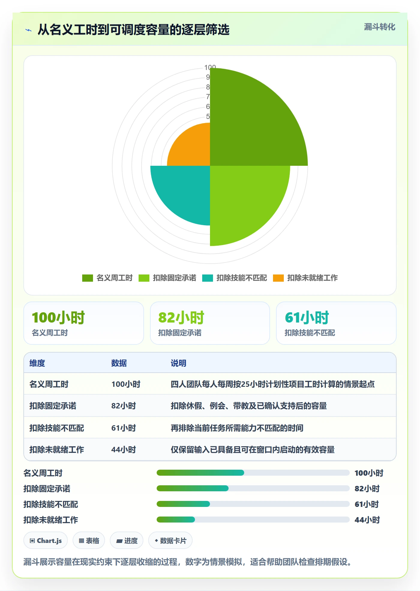
Task: Select the 名义周工时 cell in the table
Action: [49, 384]
